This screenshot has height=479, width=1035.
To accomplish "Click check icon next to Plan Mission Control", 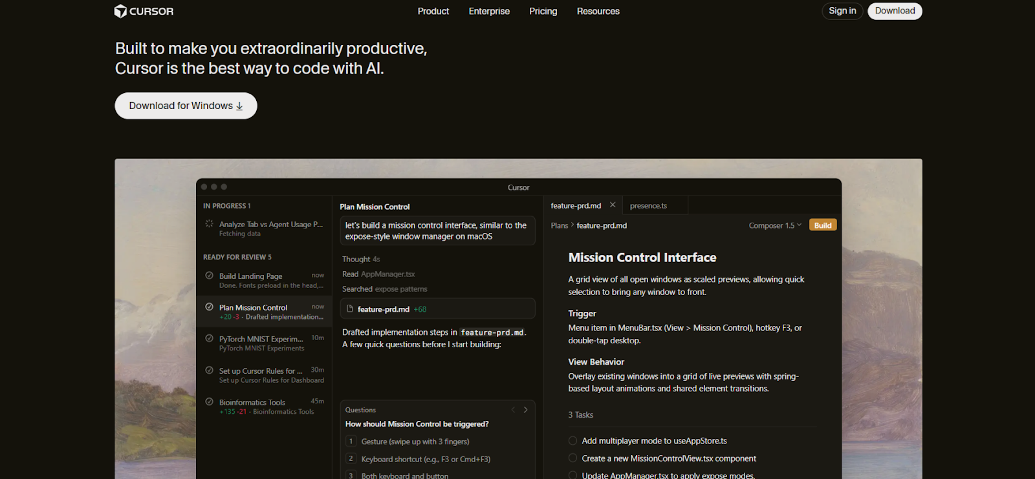I will click(209, 307).
